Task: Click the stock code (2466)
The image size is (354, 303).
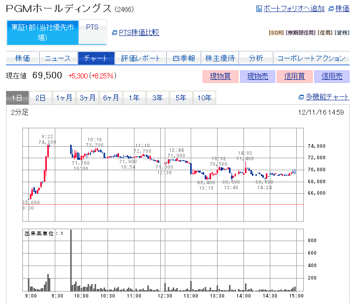Action: (x=124, y=9)
